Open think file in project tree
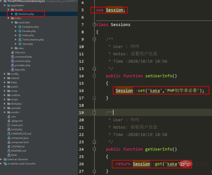This screenshot has width=212, height=175. point(14,155)
